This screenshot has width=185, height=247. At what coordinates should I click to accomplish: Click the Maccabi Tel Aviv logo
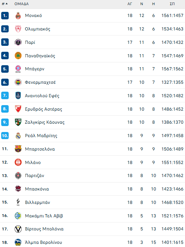tap(18, 216)
